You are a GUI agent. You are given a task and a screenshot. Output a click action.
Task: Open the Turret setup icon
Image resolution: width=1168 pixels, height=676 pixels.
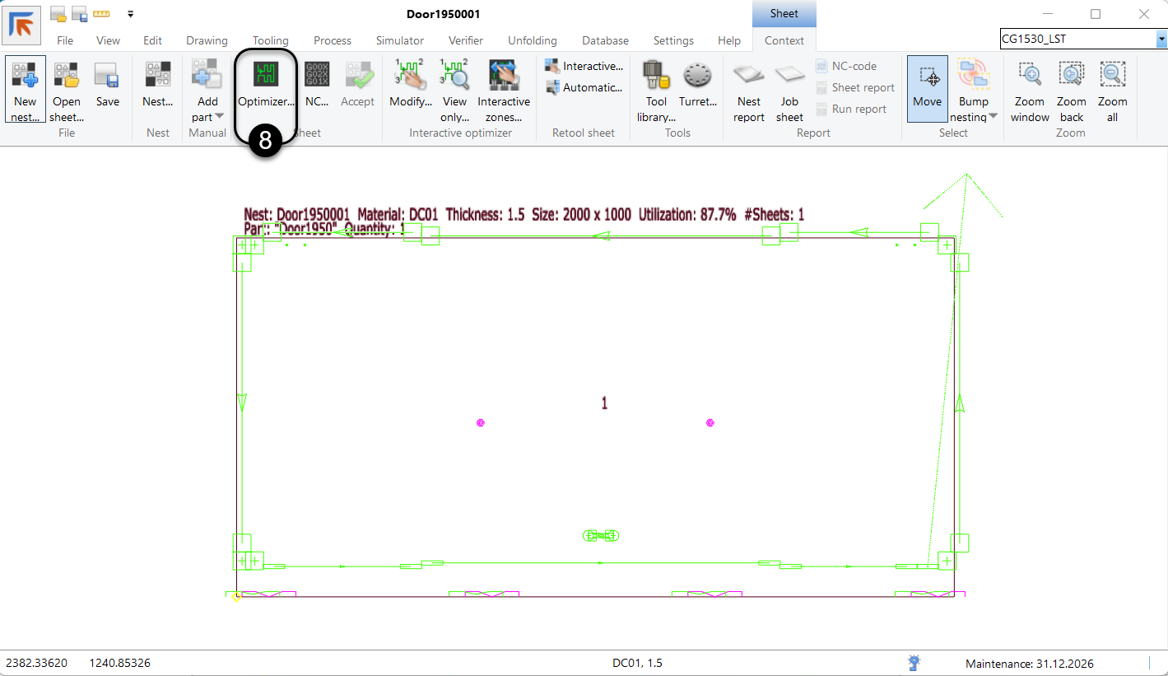point(697,76)
